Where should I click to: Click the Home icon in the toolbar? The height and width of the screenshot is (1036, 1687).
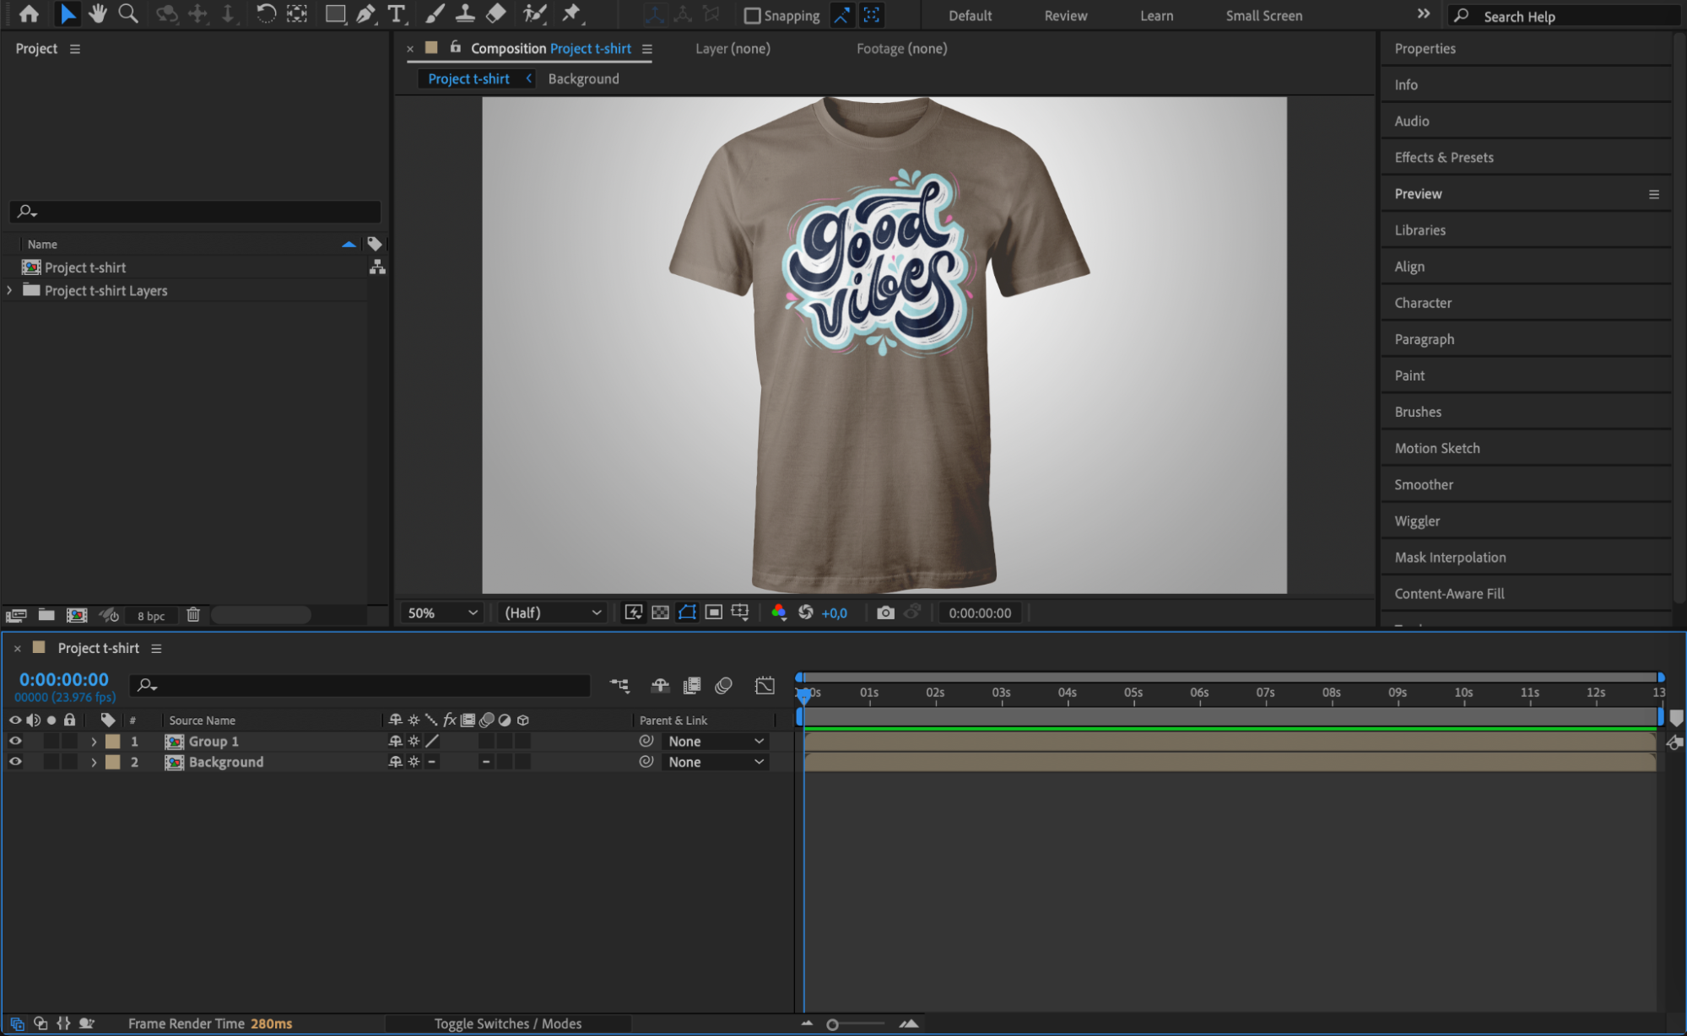(29, 13)
